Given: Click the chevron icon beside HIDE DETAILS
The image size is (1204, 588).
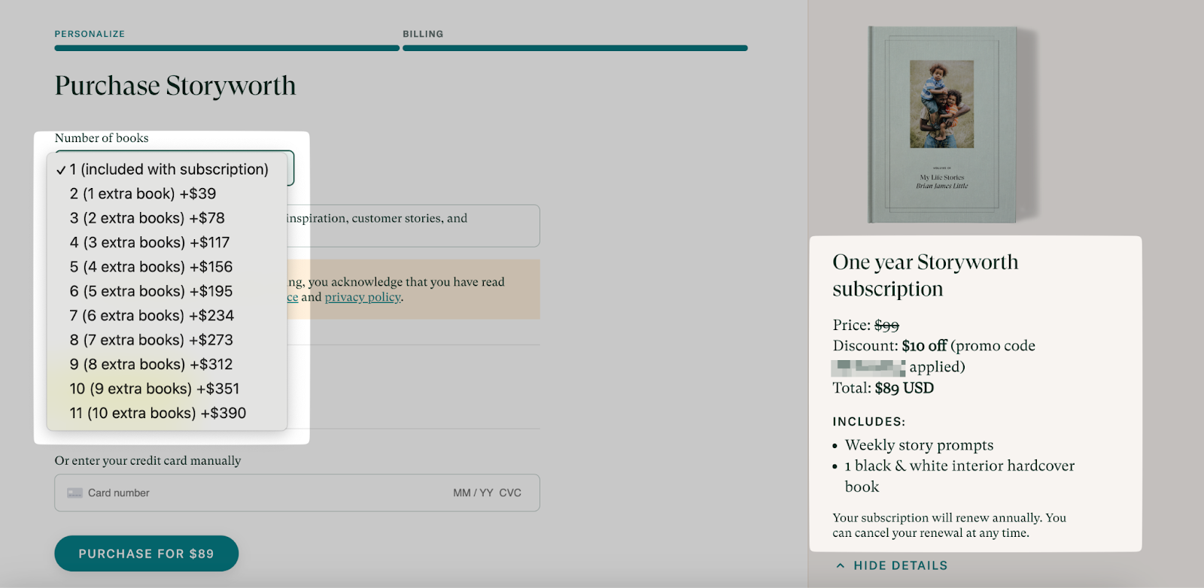Looking at the screenshot, I should tap(841, 565).
